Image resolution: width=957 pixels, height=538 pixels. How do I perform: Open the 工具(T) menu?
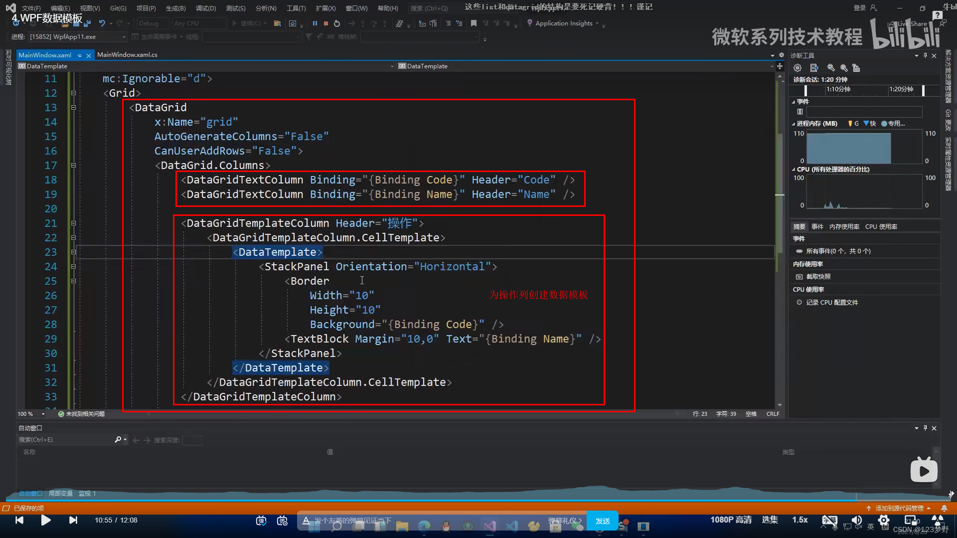pyautogui.click(x=296, y=8)
